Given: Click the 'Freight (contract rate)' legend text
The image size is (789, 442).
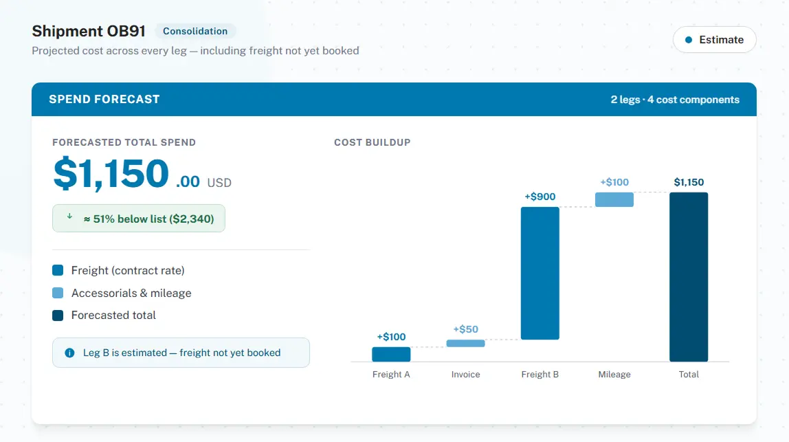Looking at the screenshot, I should 128,270.
